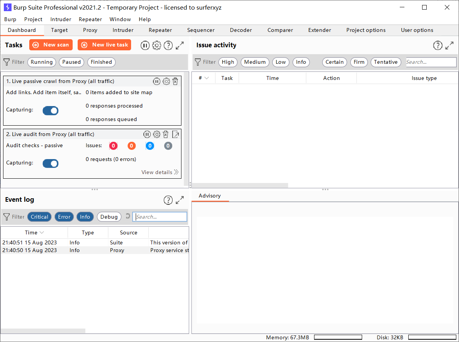Open the Project menu
Image resolution: width=459 pixels, height=342 pixels.
[x=33, y=19]
